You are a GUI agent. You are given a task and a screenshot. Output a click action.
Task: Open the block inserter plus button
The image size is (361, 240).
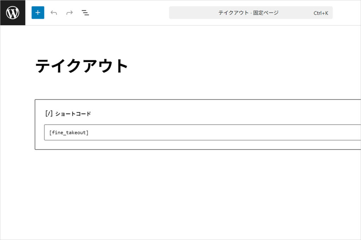38,13
